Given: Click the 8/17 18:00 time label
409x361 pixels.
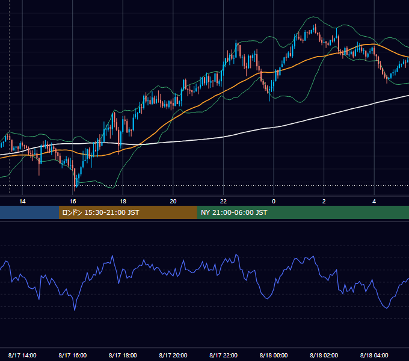Looking at the screenshot, I should click(123, 355).
